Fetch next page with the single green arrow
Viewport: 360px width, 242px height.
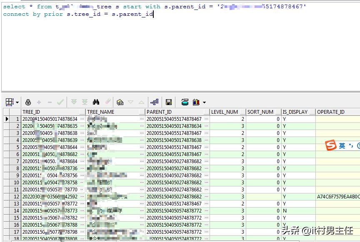coord(74,102)
